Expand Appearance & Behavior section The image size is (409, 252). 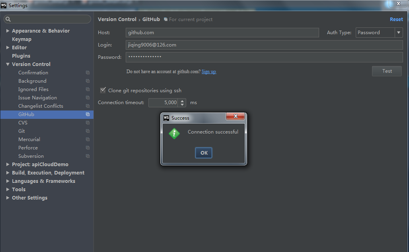[8, 31]
